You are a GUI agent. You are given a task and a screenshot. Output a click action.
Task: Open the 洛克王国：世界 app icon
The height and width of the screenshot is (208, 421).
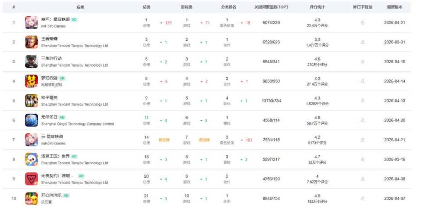pyautogui.click(x=32, y=159)
